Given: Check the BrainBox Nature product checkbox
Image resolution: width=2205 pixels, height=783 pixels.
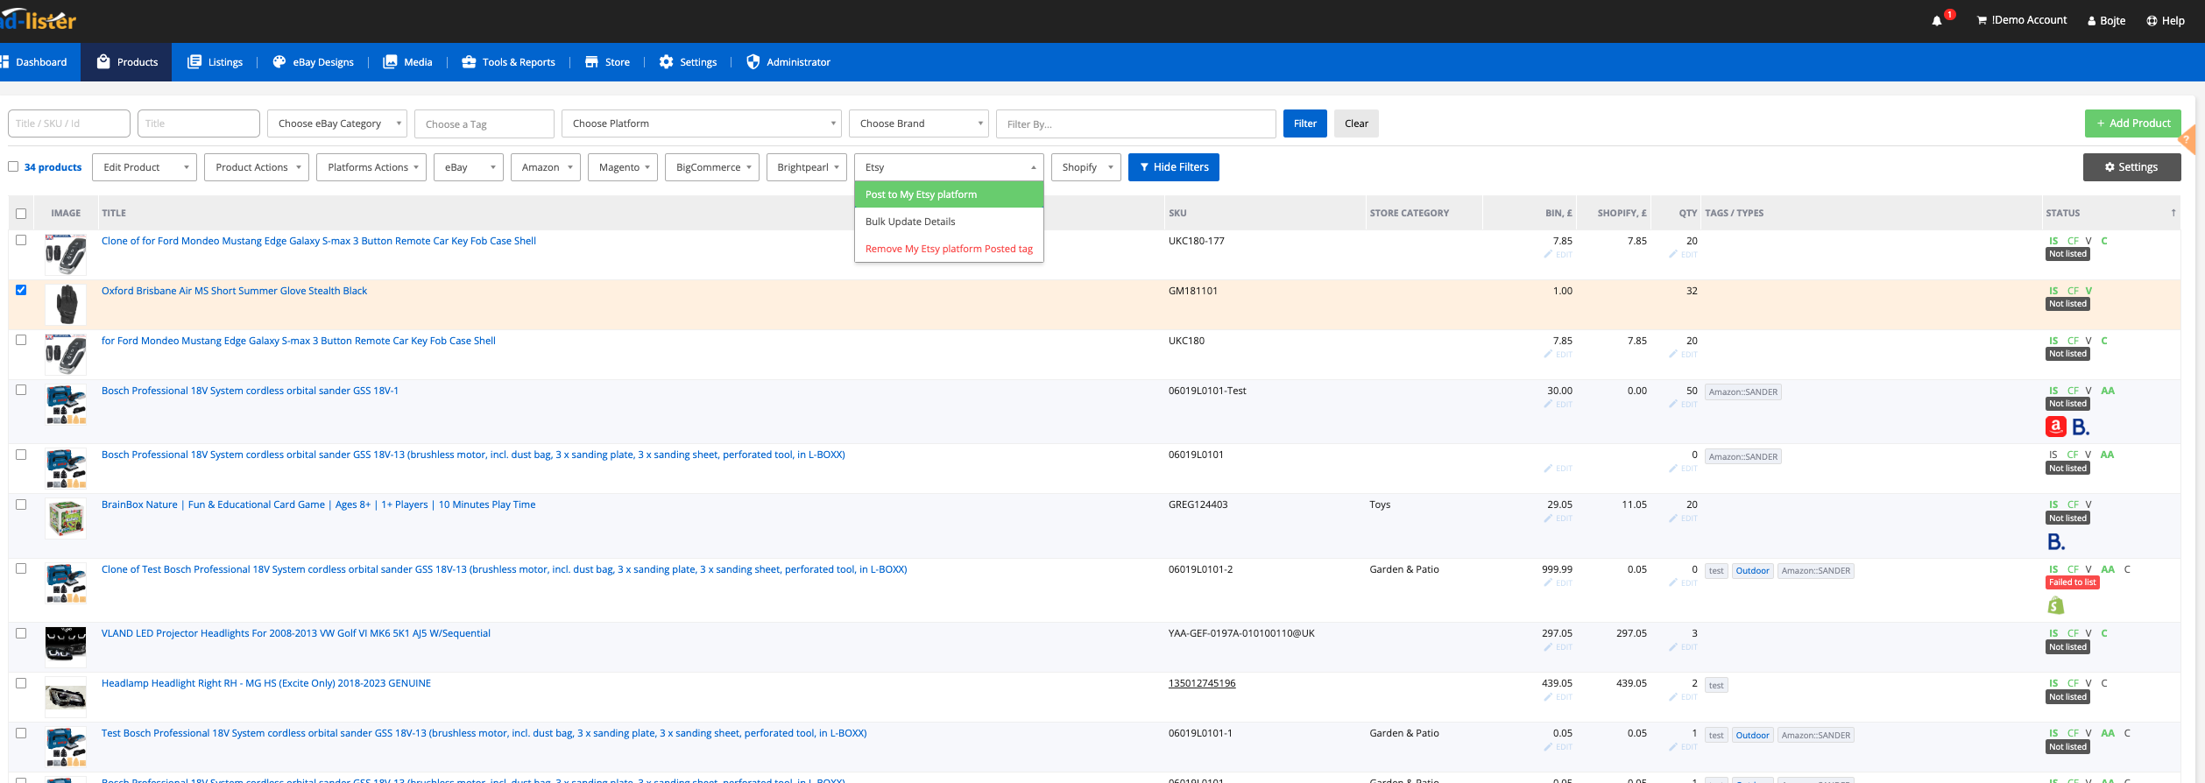Looking at the screenshot, I should point(21,504).
